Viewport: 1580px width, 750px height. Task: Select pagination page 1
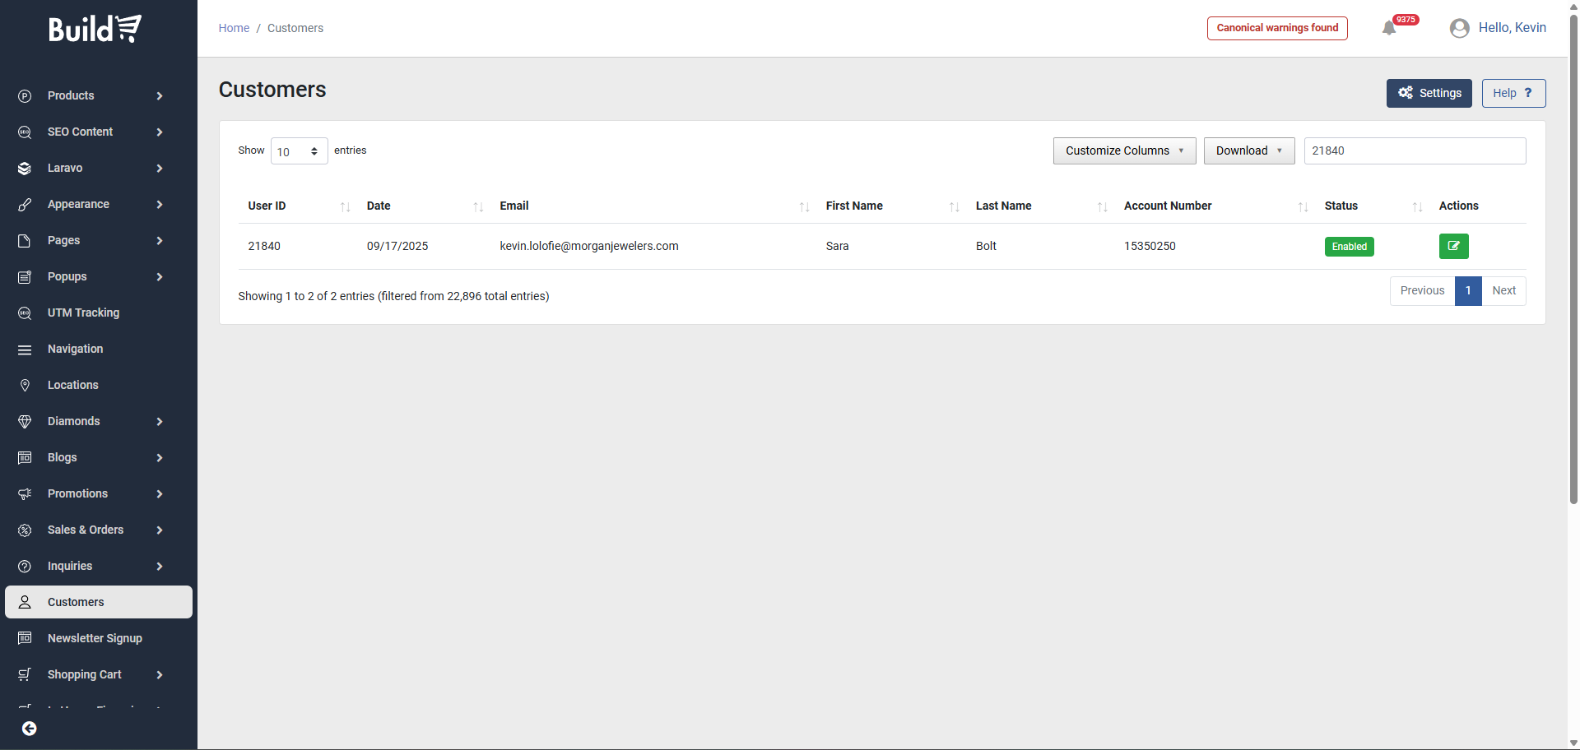[x=1468, y=291]
